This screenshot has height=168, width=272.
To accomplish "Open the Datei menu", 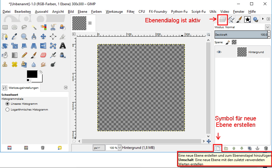I will click(x=6, y=12).
